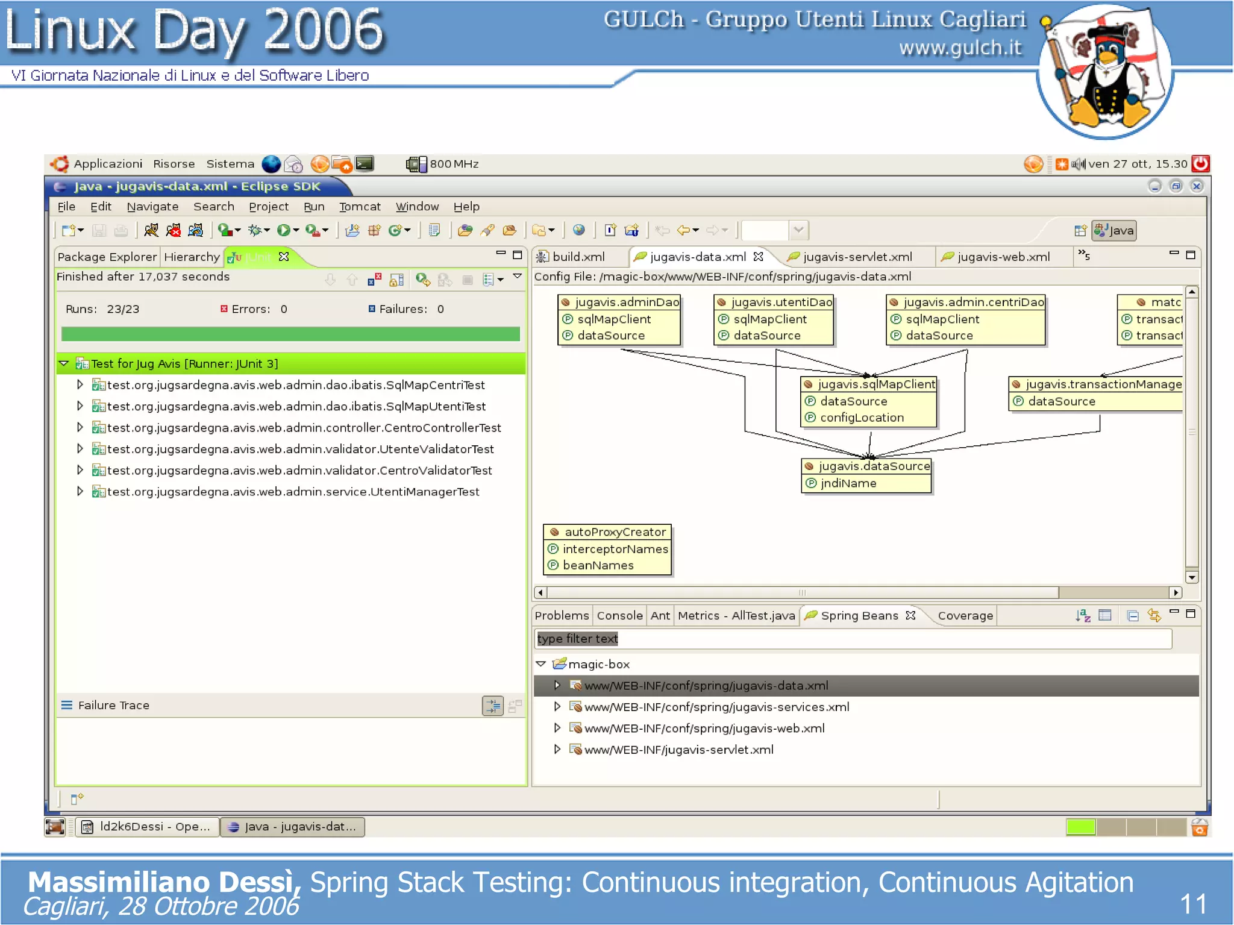Click the Open Type icon

tap(465, 230)
